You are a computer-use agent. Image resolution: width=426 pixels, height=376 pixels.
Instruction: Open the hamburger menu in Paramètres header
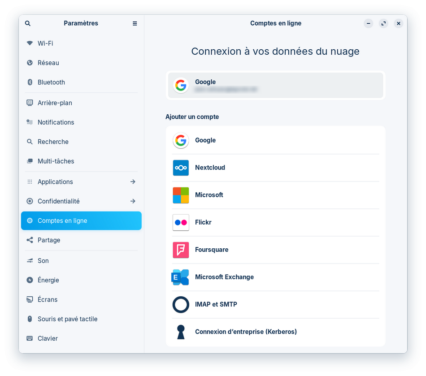pos(135,23)
